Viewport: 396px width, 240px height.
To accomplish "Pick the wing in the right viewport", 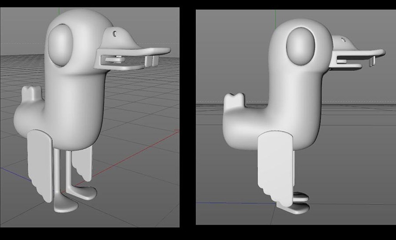I will pos(274,166).
